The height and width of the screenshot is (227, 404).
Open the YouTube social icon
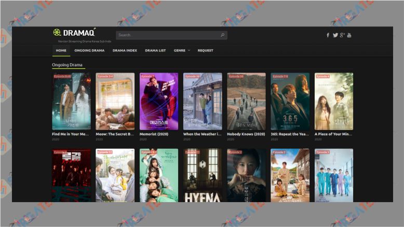pyautogui.click(x=349, y=35)
